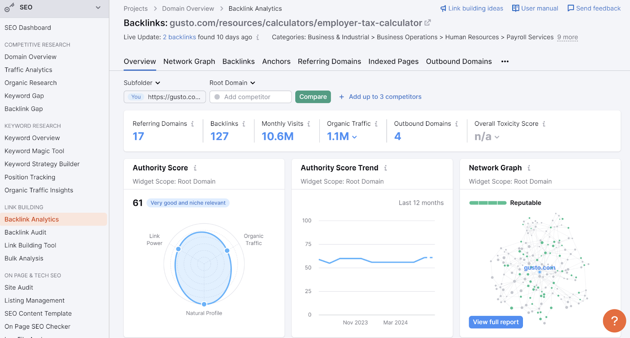This screenshot has height=338, width=630.
Task: Open SEO Dashboard in sidebar
Action: (28, 28)
